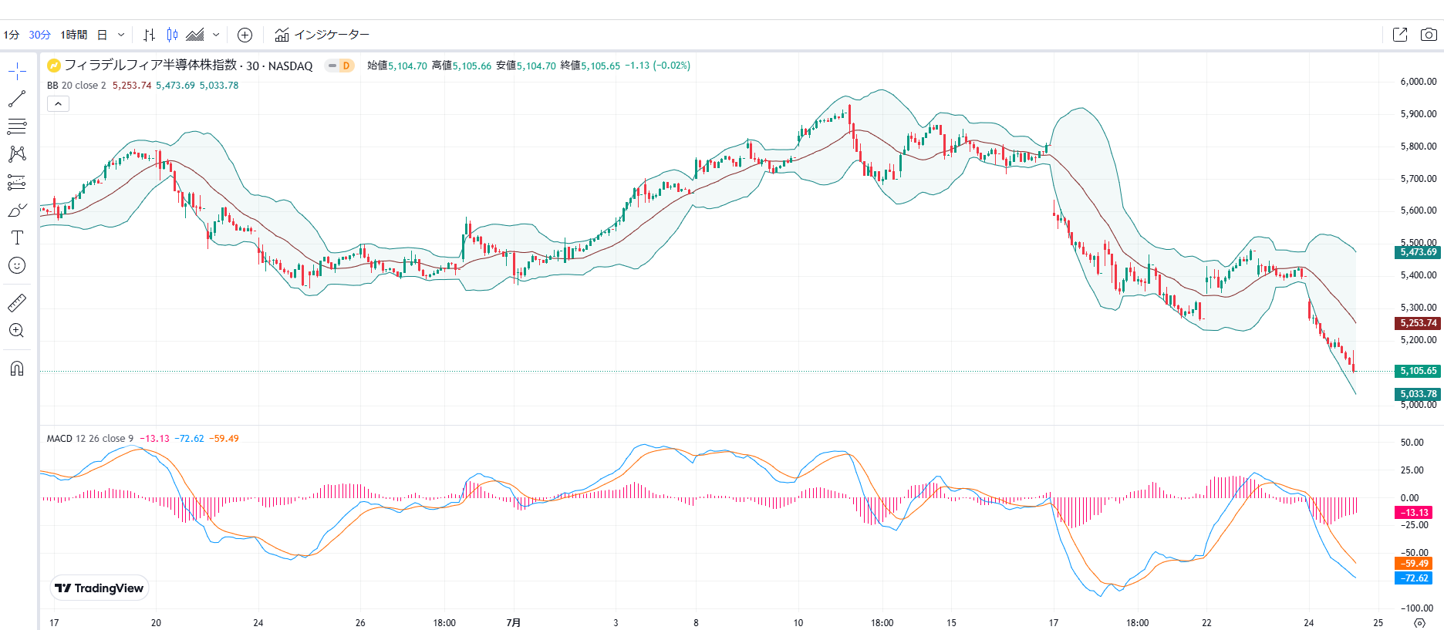Expand the chart style dropdown arrow

(216, 35)
